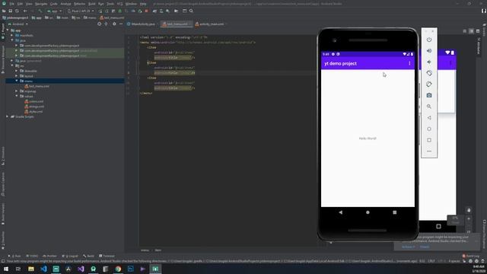Click the Open folder toolbar icon
Screen dimensions: 487x274
pyautogui.click(x=4, y=11)
